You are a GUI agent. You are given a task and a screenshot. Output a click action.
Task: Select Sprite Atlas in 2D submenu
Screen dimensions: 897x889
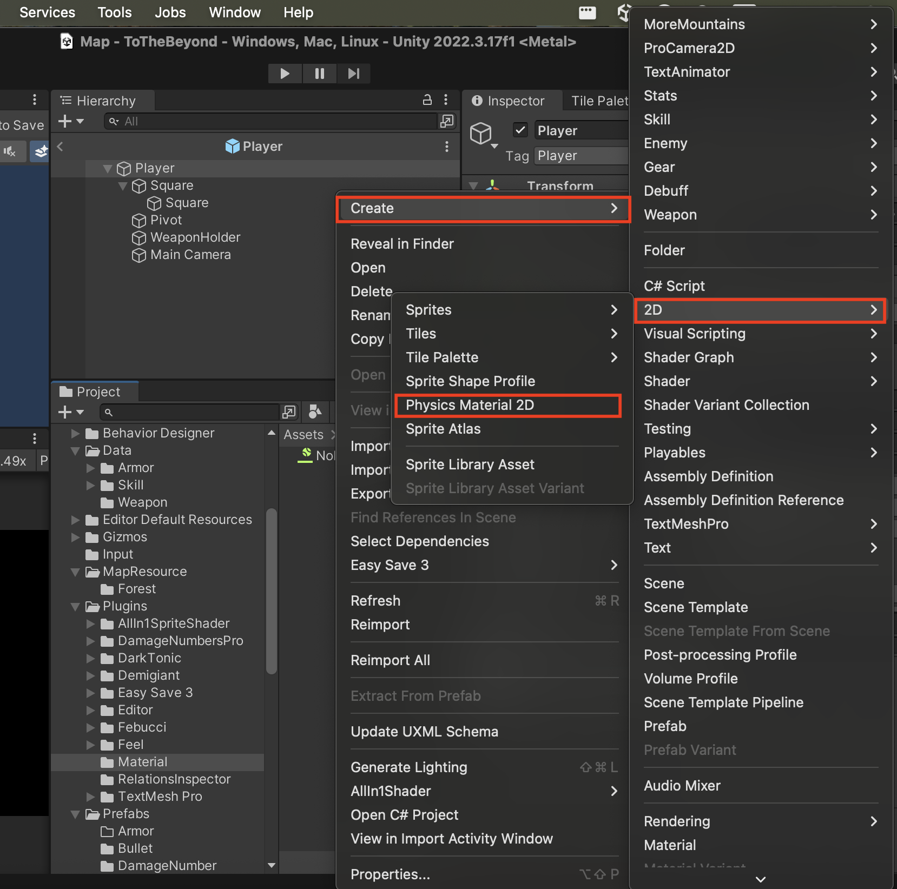(443, 429)
